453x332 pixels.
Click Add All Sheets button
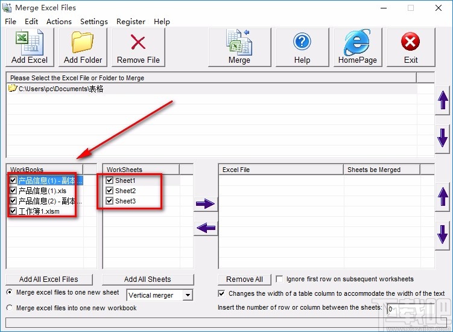tap(148, 279)
